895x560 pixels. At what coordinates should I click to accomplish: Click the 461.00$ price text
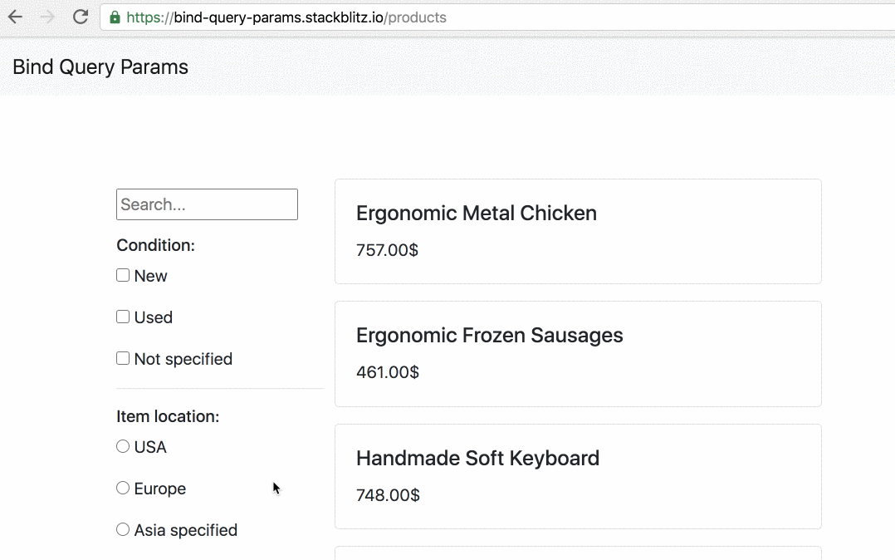coord(387,371)
